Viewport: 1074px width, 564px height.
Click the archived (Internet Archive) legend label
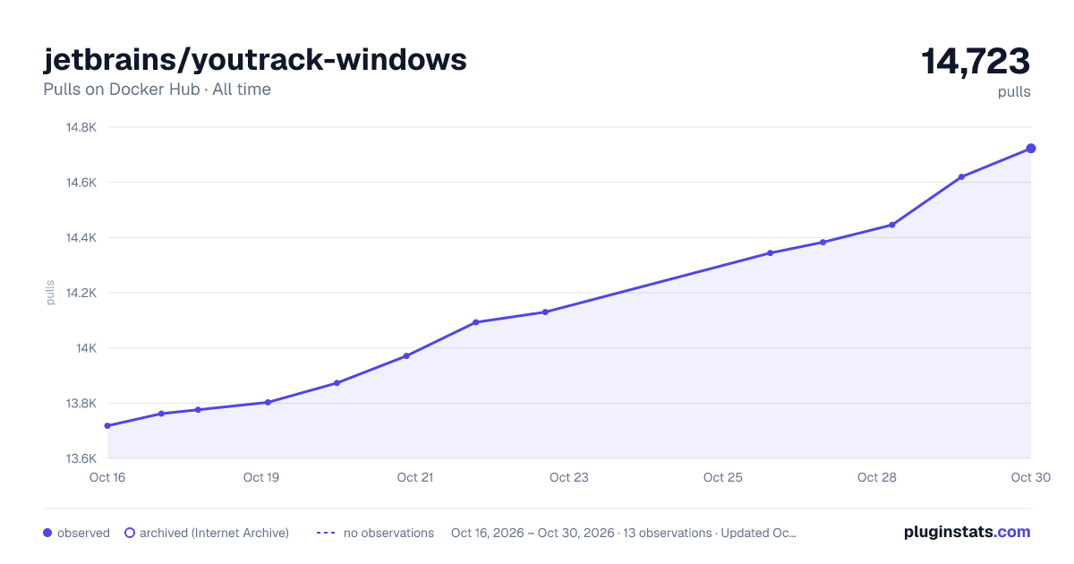214,533
